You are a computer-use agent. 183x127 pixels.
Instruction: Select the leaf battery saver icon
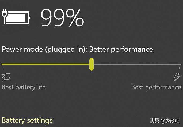tap(6, 77)
